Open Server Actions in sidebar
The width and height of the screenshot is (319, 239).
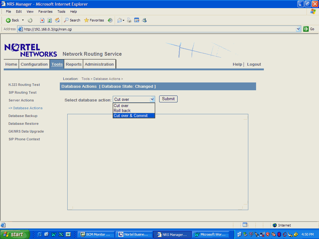click(x=21, y=100)
